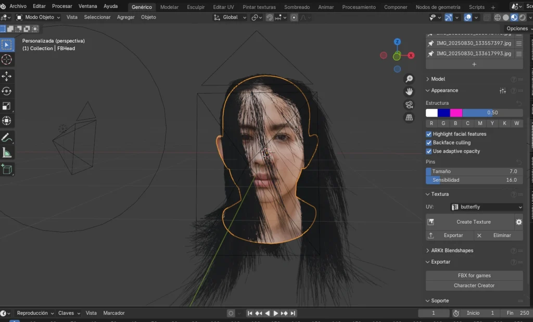Select the Annotate tool
The width and height of the screenshot is (533, 322).
pos(7,138)
